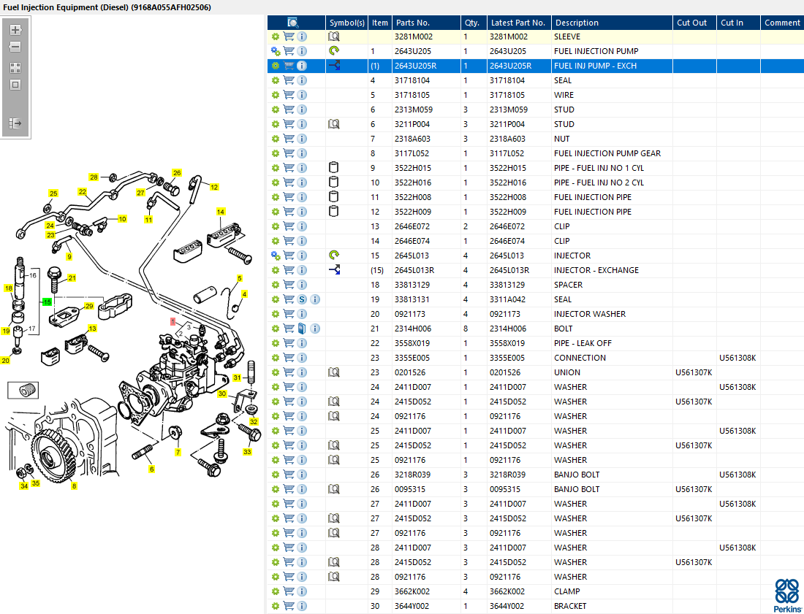
Task: Click the list export arrow icon
Action: tap(15, 123)
